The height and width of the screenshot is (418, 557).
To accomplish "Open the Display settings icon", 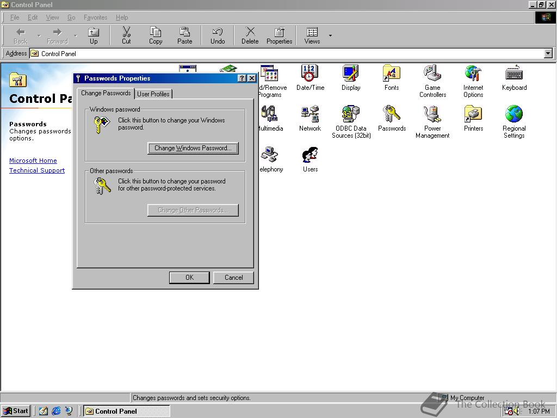I will pos(351,77).
